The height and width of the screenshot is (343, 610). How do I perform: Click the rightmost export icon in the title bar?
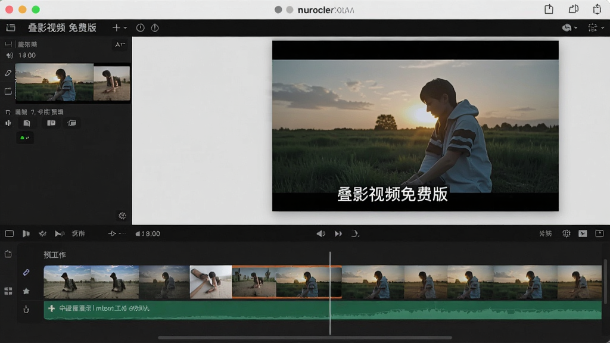tap(597, 9)
